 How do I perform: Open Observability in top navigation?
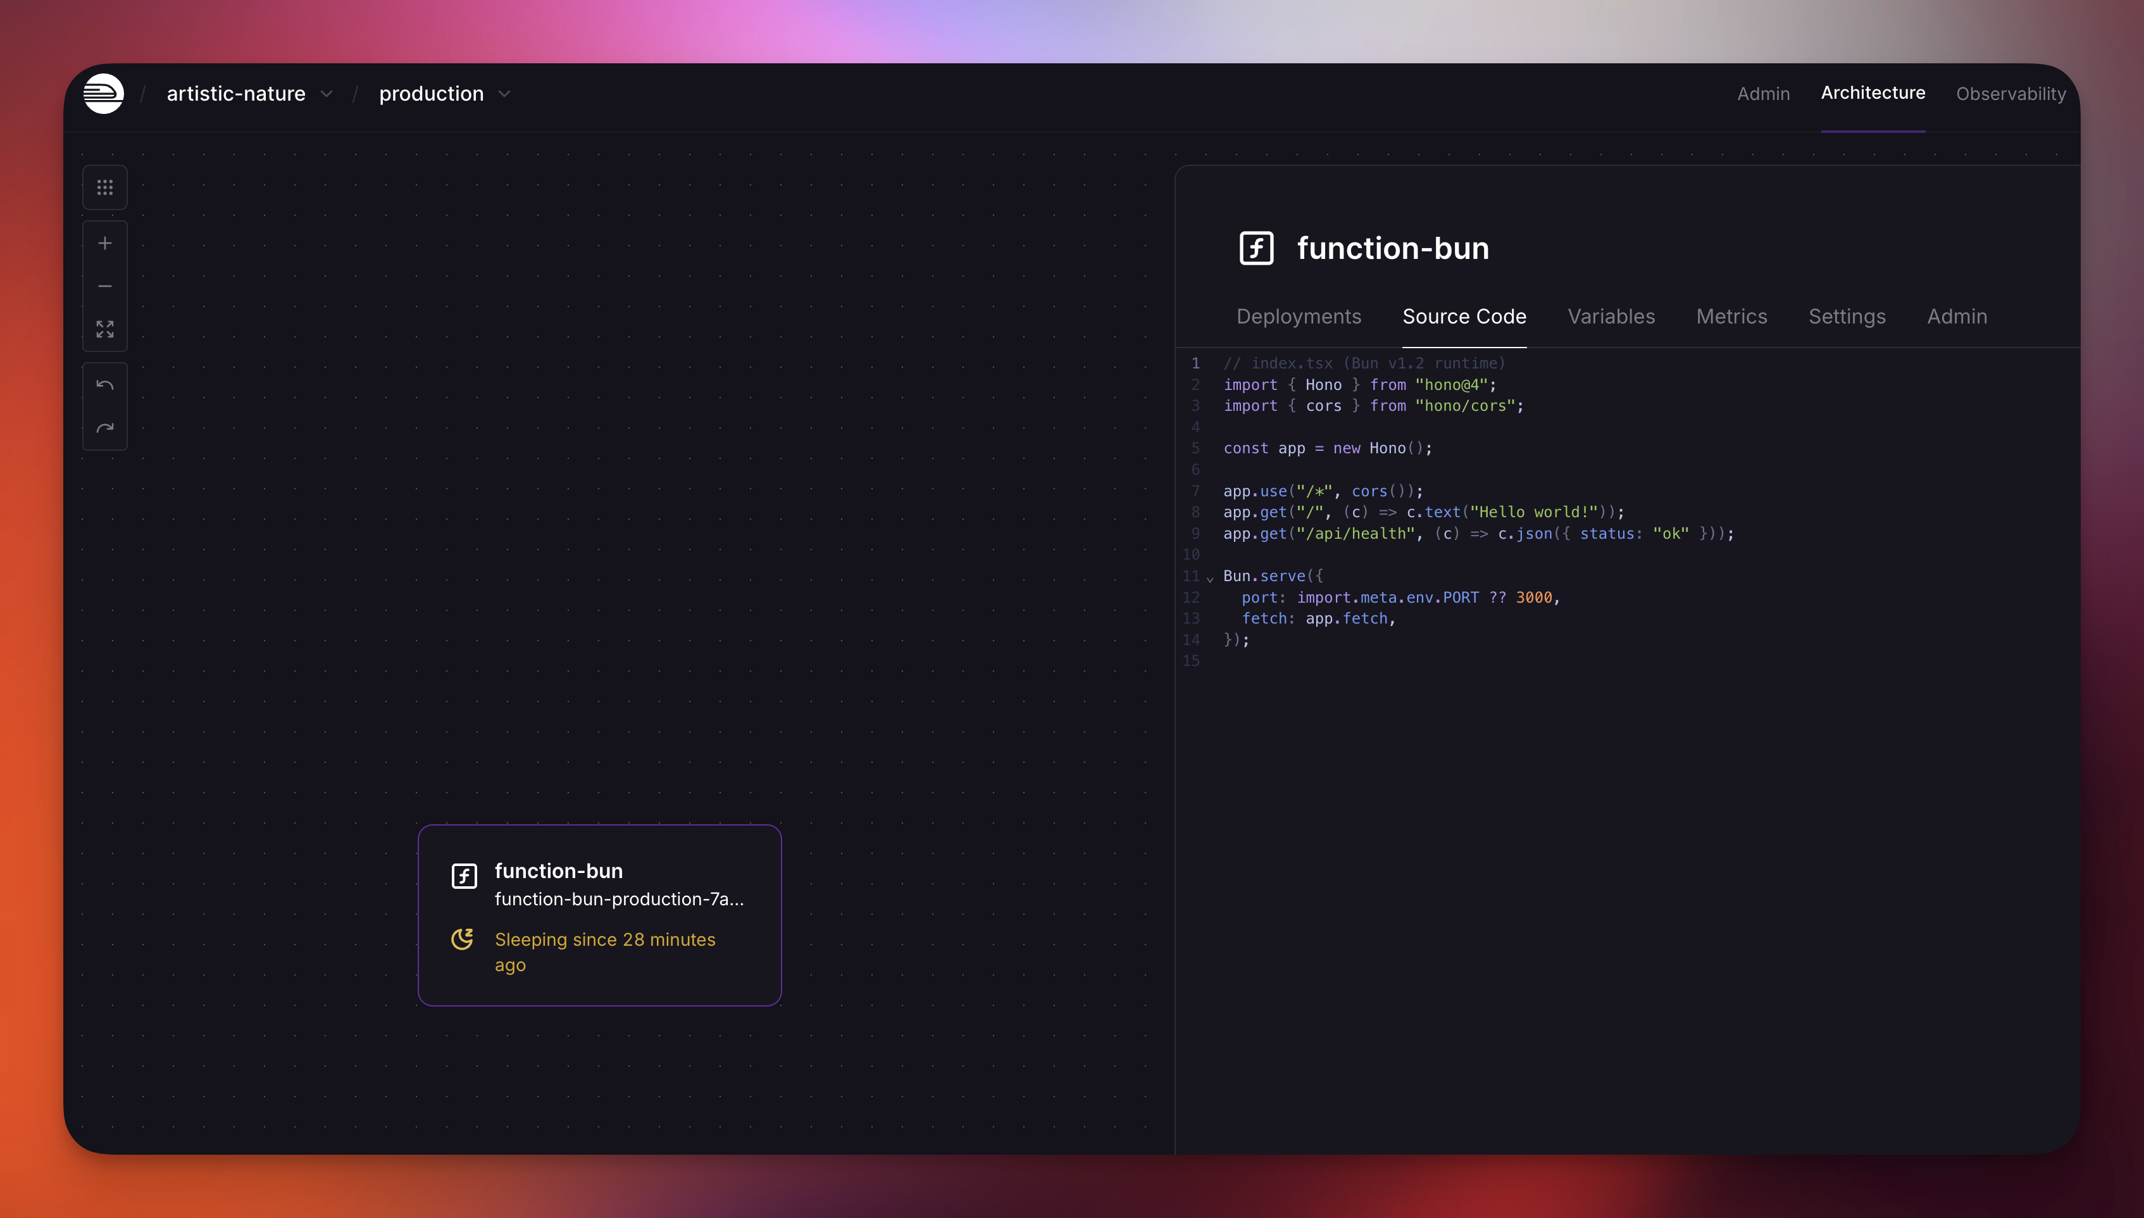(x=2010, y=94)
